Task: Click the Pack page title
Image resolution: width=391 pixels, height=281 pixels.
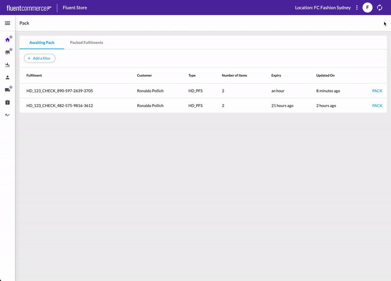Action: [x=24, y=23]
